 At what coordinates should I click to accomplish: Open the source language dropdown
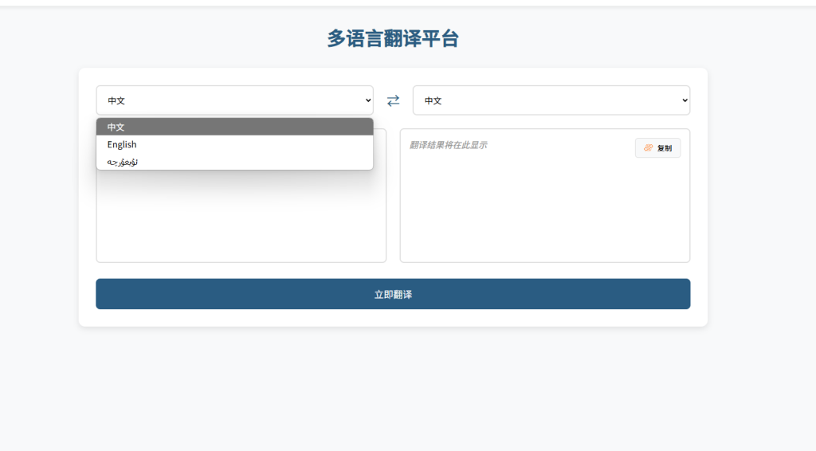coord(235,100)
